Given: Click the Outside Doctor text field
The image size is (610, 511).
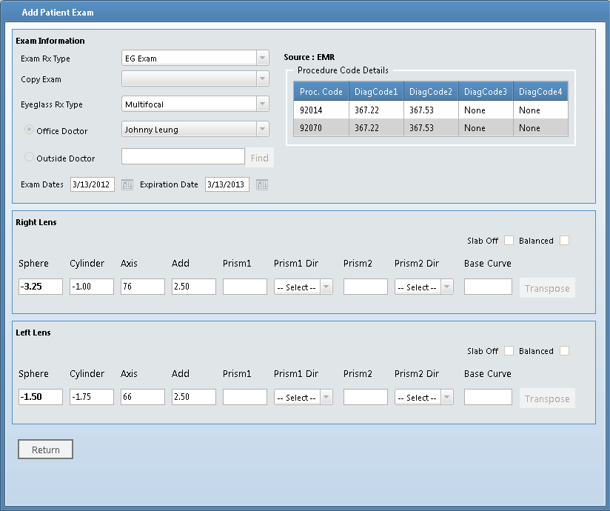Looking at the screenshot, I should [x=184, y=156].
